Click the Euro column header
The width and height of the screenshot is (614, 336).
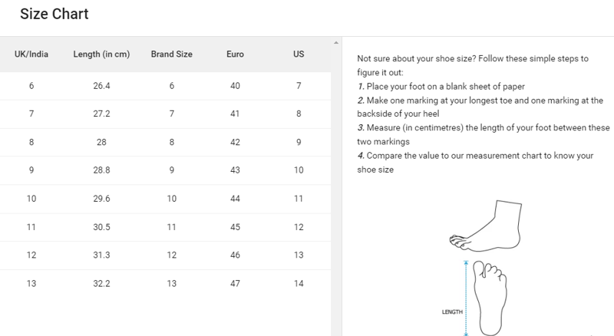pyautogui.click(x=236, y=54)
